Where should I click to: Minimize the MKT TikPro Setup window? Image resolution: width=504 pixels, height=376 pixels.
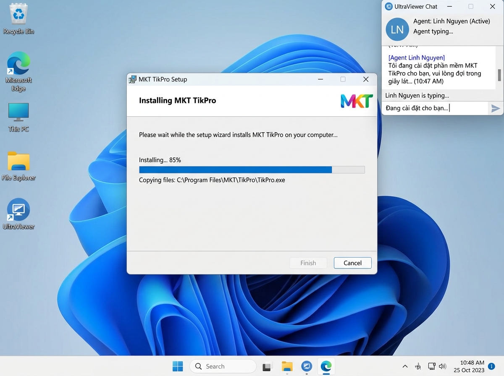tap(320, 79)
